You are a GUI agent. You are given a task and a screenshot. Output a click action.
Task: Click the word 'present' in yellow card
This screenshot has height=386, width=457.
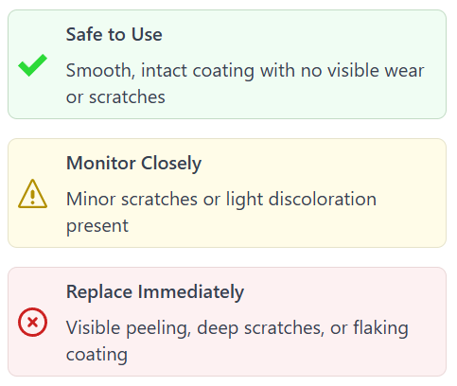97,226
